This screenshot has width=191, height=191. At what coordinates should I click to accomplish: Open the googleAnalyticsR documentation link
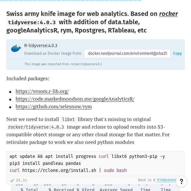(x=75, y=99)
